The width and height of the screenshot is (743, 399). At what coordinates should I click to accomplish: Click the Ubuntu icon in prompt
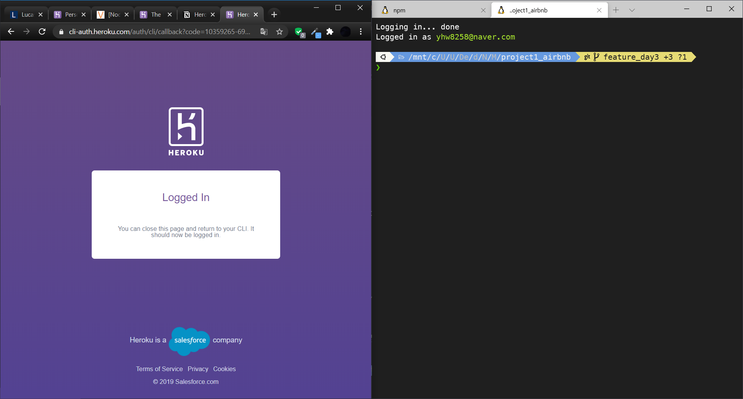click(x=383, y=57)
